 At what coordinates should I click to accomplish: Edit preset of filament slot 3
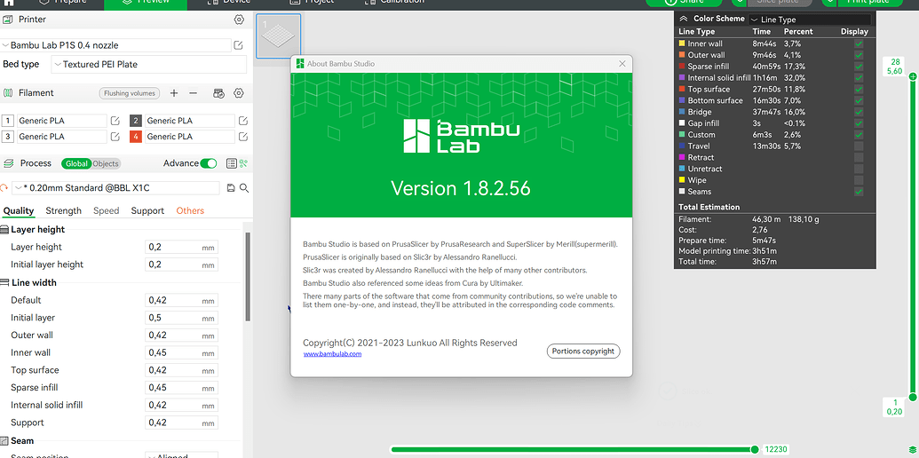(x=115, y=137)
